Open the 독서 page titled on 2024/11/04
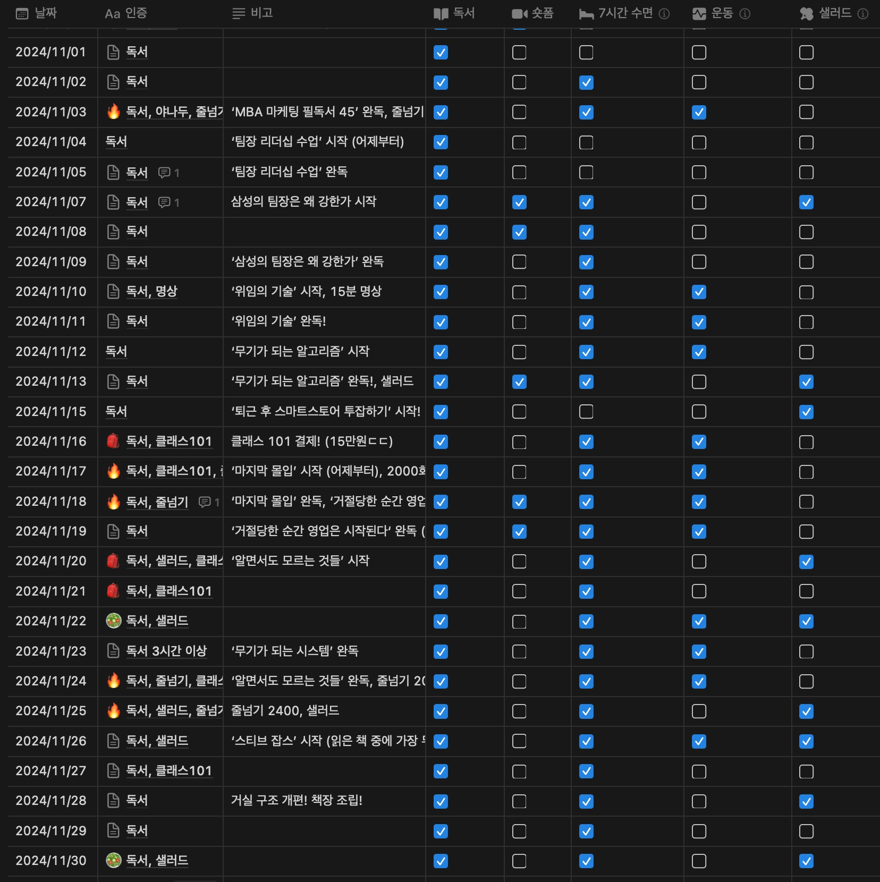 click(116, 142)
